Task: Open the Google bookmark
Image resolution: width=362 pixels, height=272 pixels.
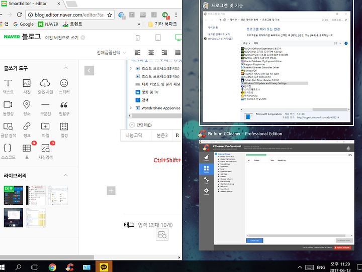Action: (23, 24)
